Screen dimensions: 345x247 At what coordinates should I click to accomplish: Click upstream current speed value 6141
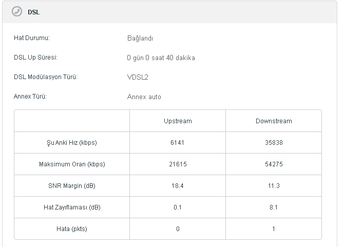[x=178, y=143]
